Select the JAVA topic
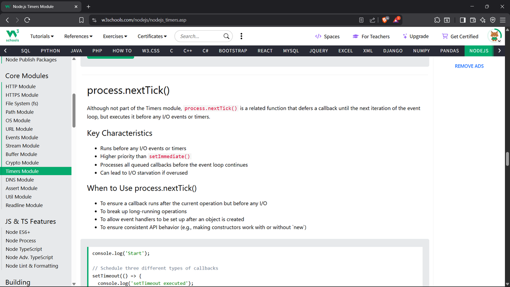 point(76,51)
